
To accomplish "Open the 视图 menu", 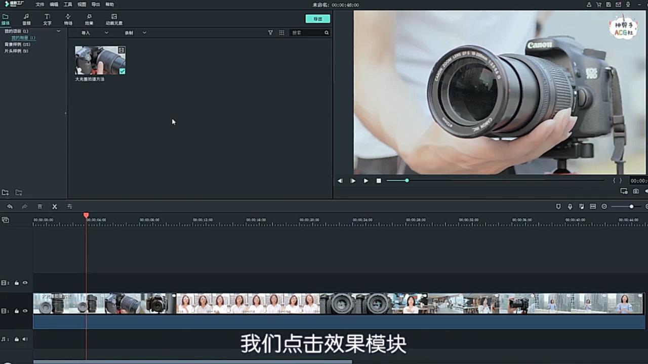I will coord(82,5).
